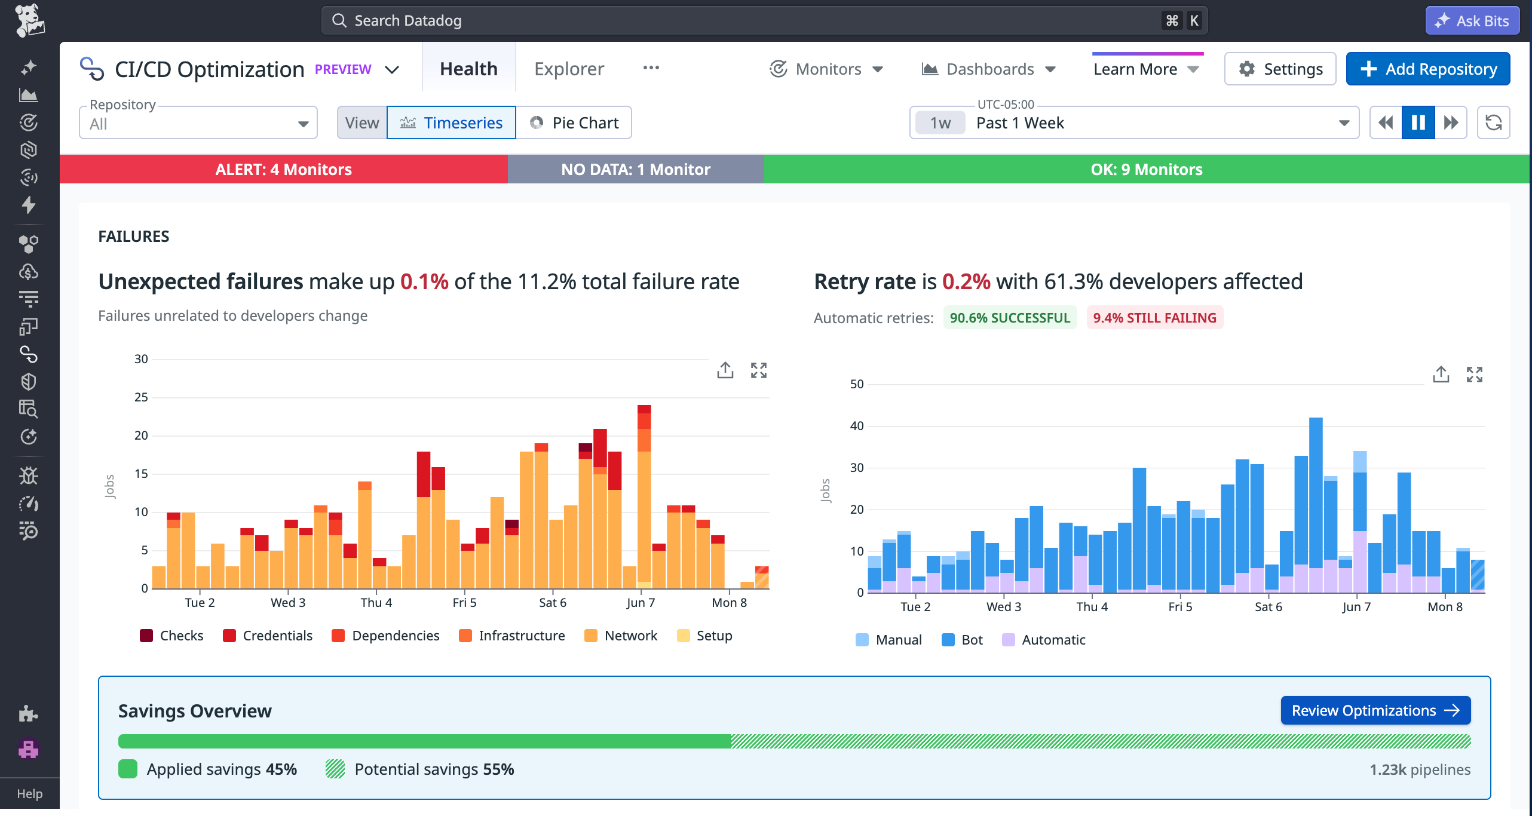The height and width of the screenshot is (816, 1532).
Task: Open Help at sidebar bottom
Action: click(x=29, y=793)
